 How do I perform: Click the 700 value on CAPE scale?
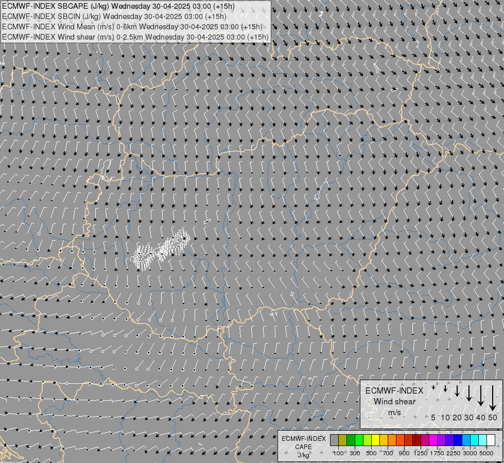tap(388, 453)
